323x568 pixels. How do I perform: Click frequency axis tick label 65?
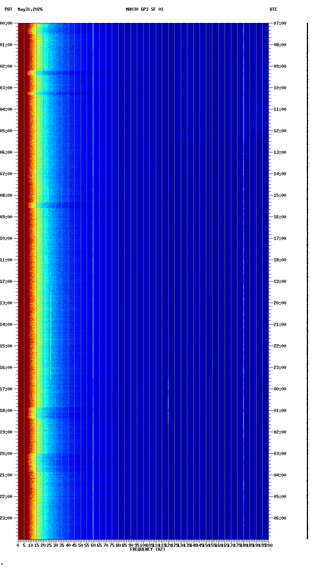point(99,545)
